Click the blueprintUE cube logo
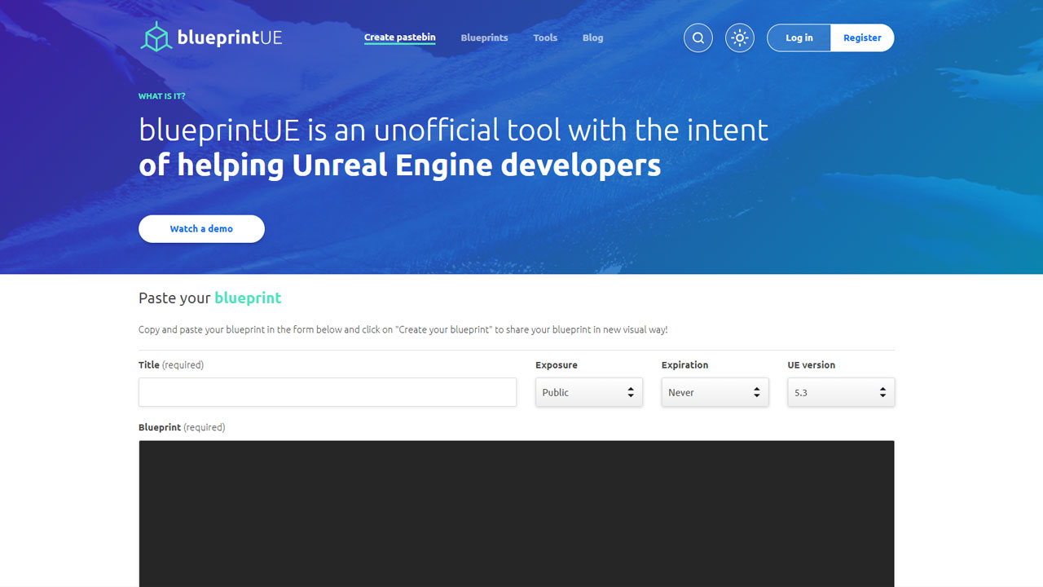 [x=155, y=38]
